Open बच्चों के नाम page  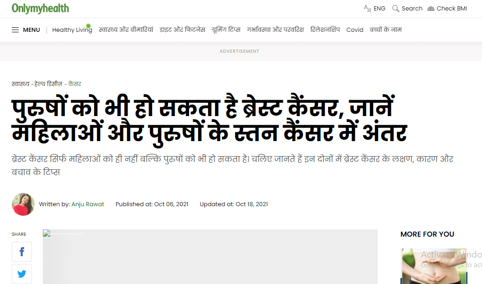coord(385,30)
